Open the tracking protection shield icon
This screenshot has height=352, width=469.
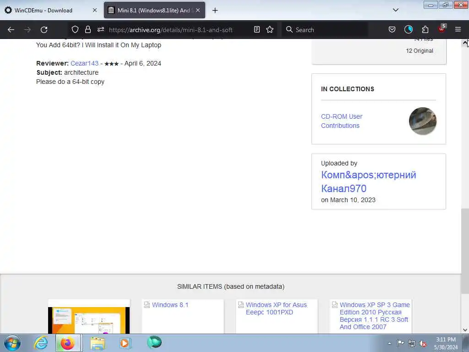tap(75, 29)
